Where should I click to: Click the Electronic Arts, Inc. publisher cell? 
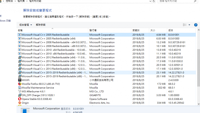[x=100, y=103]
